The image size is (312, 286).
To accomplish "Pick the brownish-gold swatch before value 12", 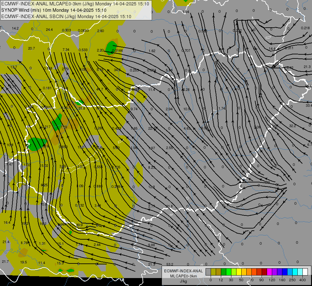I will point(219,272).
